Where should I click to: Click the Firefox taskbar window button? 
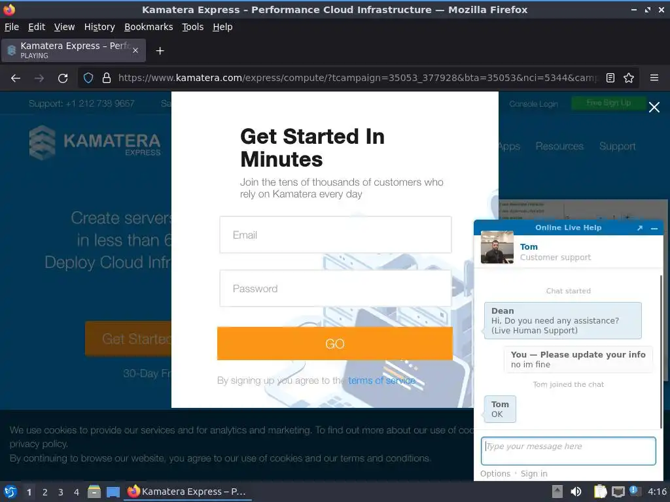(188, 492)
